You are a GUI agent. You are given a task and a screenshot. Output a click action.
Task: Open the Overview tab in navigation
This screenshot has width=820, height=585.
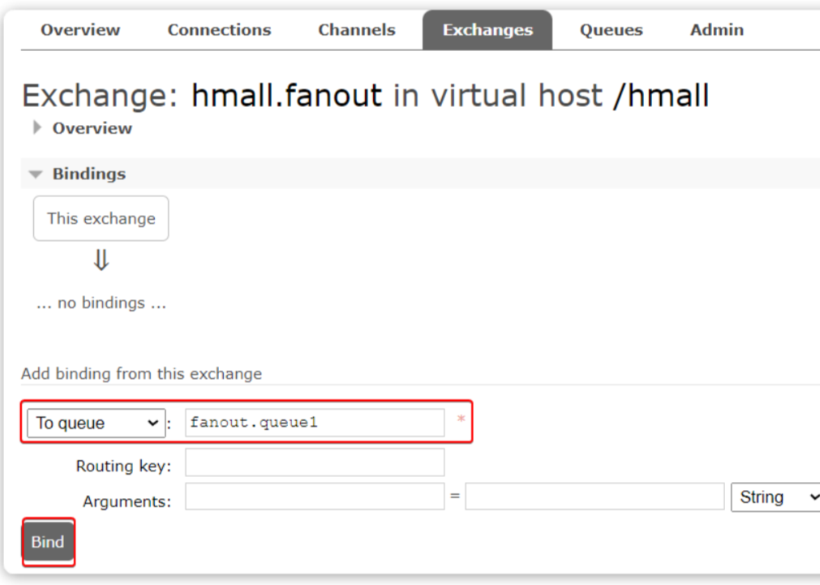click(80, 31)
